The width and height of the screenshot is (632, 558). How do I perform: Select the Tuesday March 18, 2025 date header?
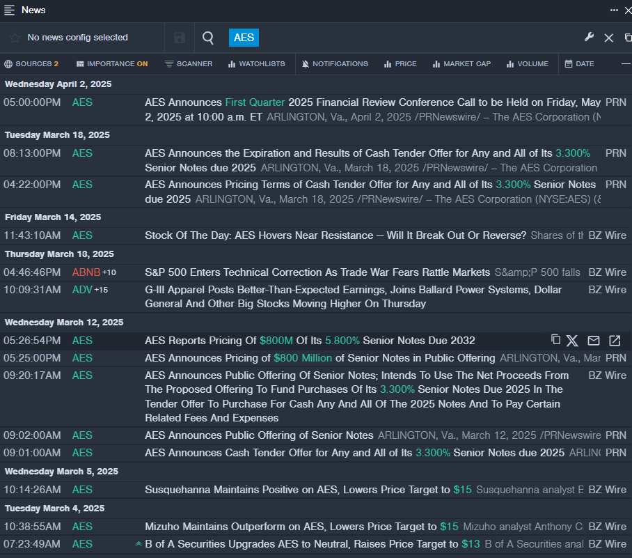pyautogui.click(x=57, y=134)
